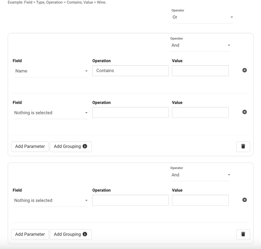Open first group's Nothing is selected dropdown
This screenshot has height=249, width=261.
(51, 113)
